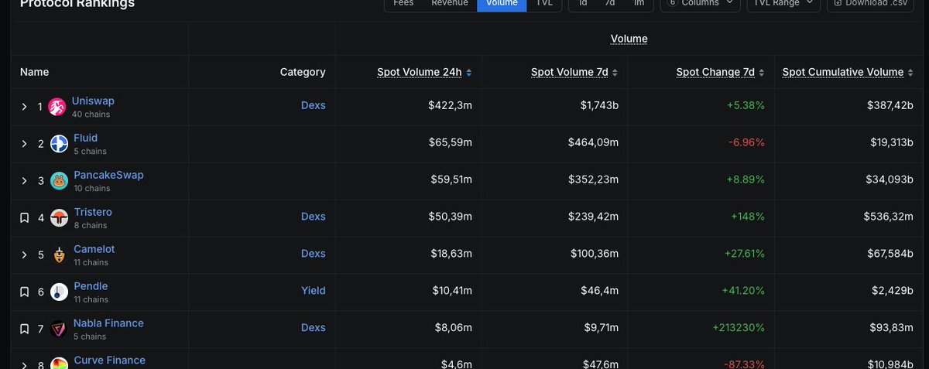Open the Tristero protocol link

click(93, 212)
